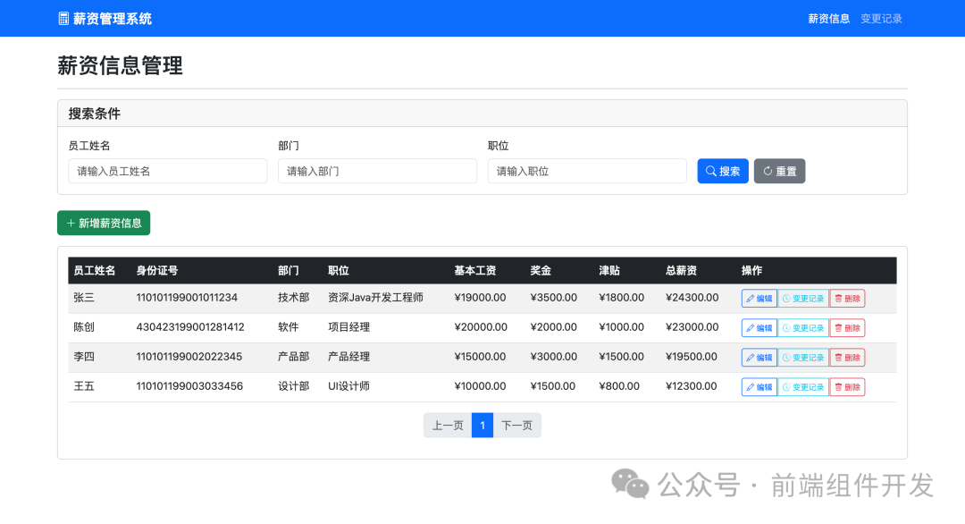This screenshot has height=524, width=965.
Task: Click the 操作 column header
Action: coord(752,270)
